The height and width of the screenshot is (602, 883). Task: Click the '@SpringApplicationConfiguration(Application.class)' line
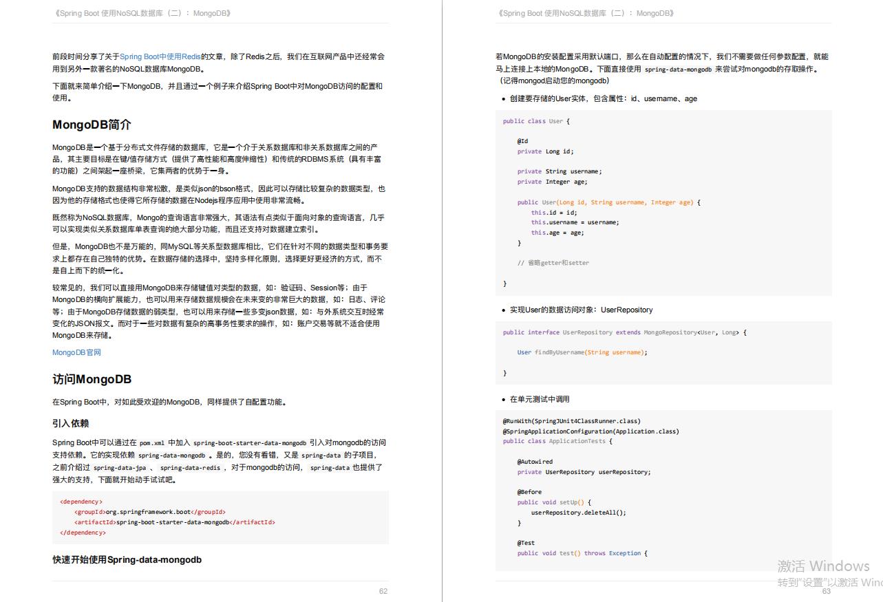pos(591,431)
